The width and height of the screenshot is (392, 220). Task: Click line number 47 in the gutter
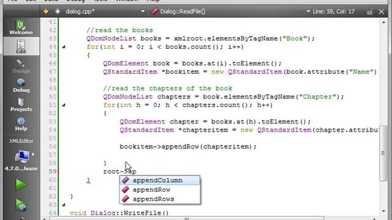(53, 72)
